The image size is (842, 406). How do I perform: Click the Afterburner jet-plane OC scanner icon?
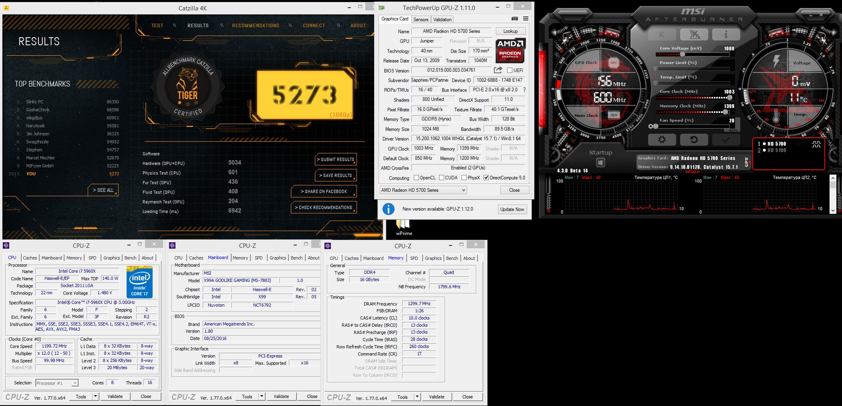coord(694,34)
